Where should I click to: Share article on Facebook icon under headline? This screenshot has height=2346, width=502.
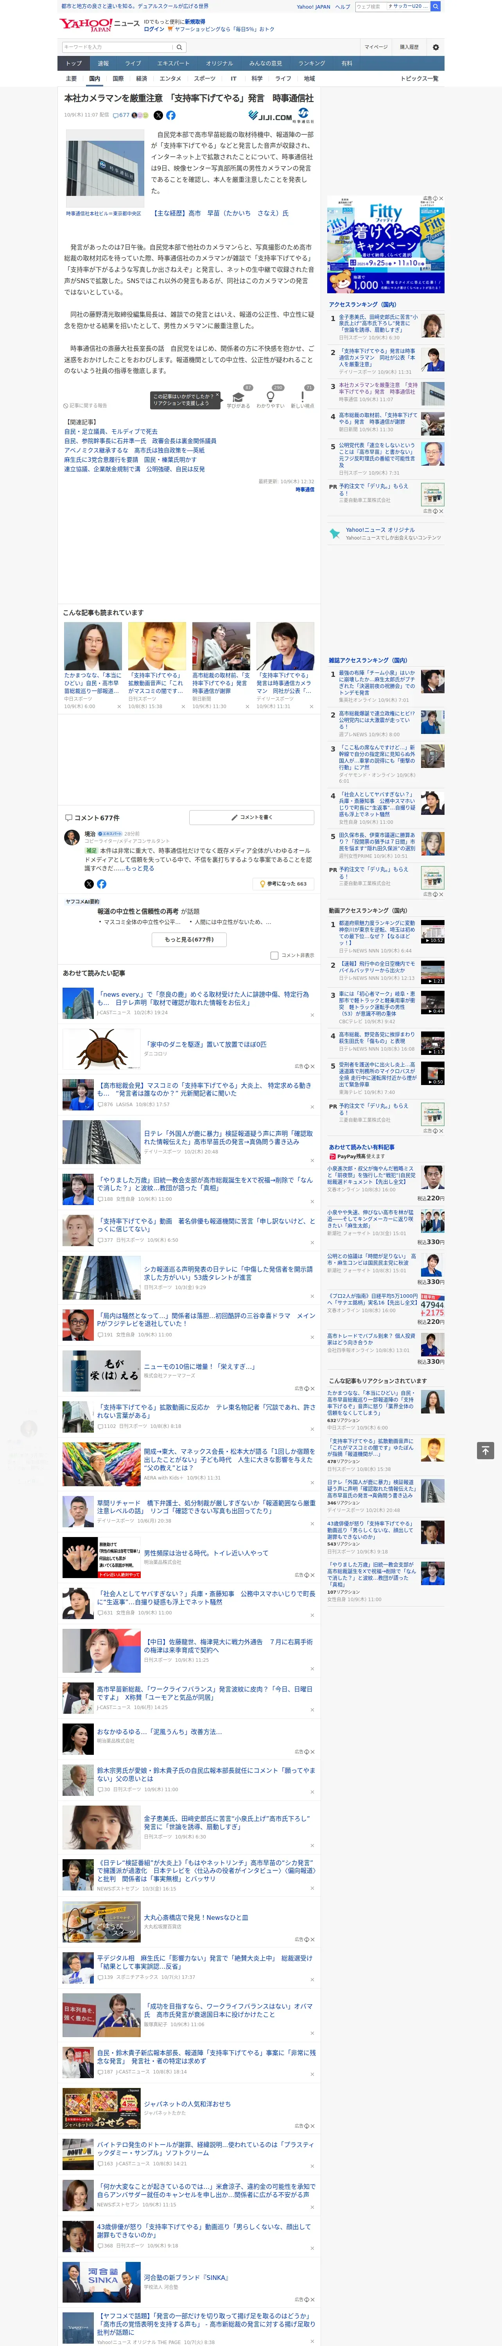tap(170, 116)
